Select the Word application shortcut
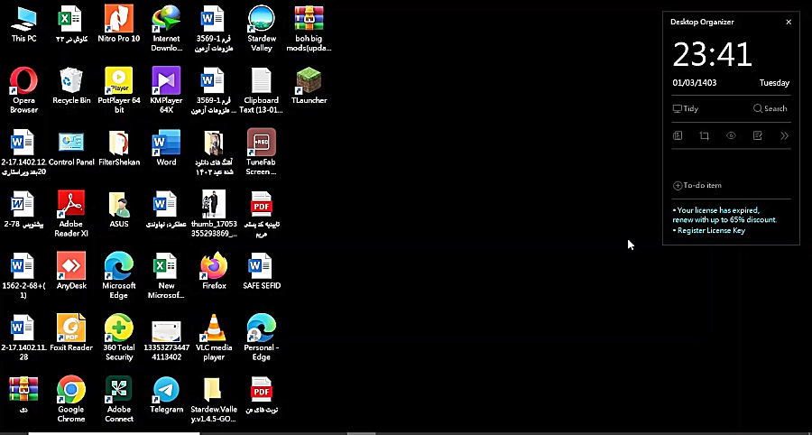This screenshot has width=812, height=435. pyautogui.click(x=166, y=148)
